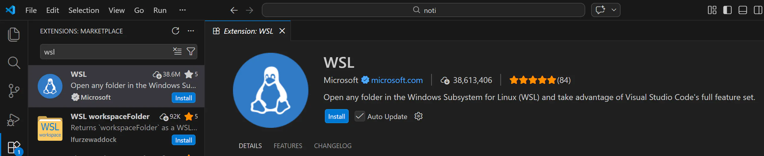Toggle the Auto Update checkbox
The width and height of the screenshot is (764, 156).
tap(359, 116)
